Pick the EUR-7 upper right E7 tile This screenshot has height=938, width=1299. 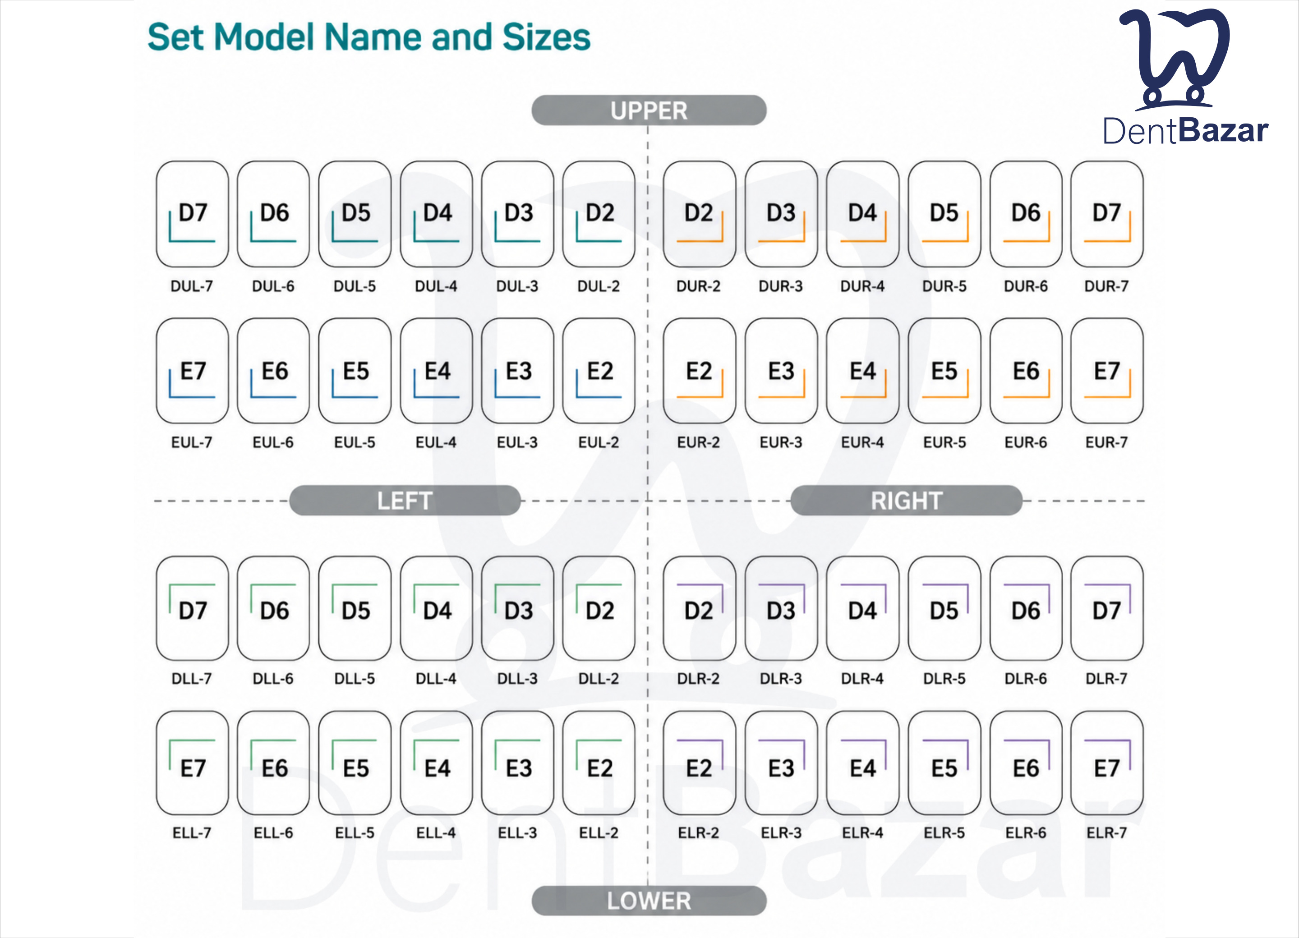coord(1106,371)
